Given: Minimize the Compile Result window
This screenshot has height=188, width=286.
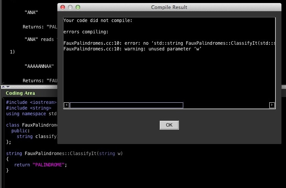Looking at the screenshot, I should click(70, 7).
